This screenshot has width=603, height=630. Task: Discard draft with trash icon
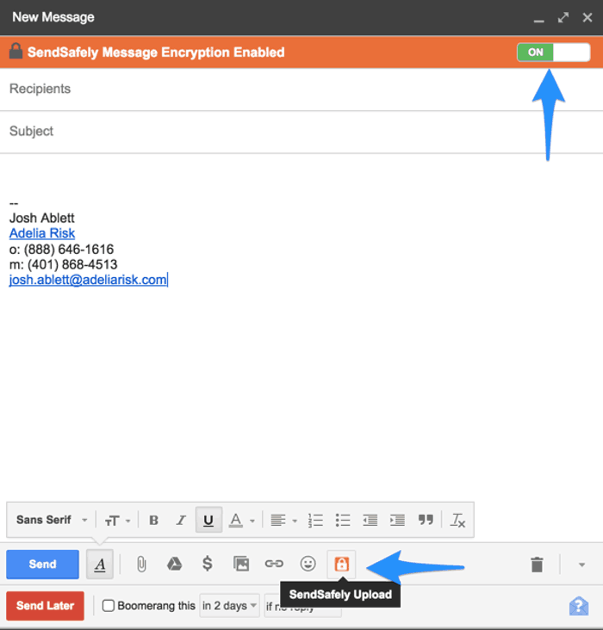(537, 565)
